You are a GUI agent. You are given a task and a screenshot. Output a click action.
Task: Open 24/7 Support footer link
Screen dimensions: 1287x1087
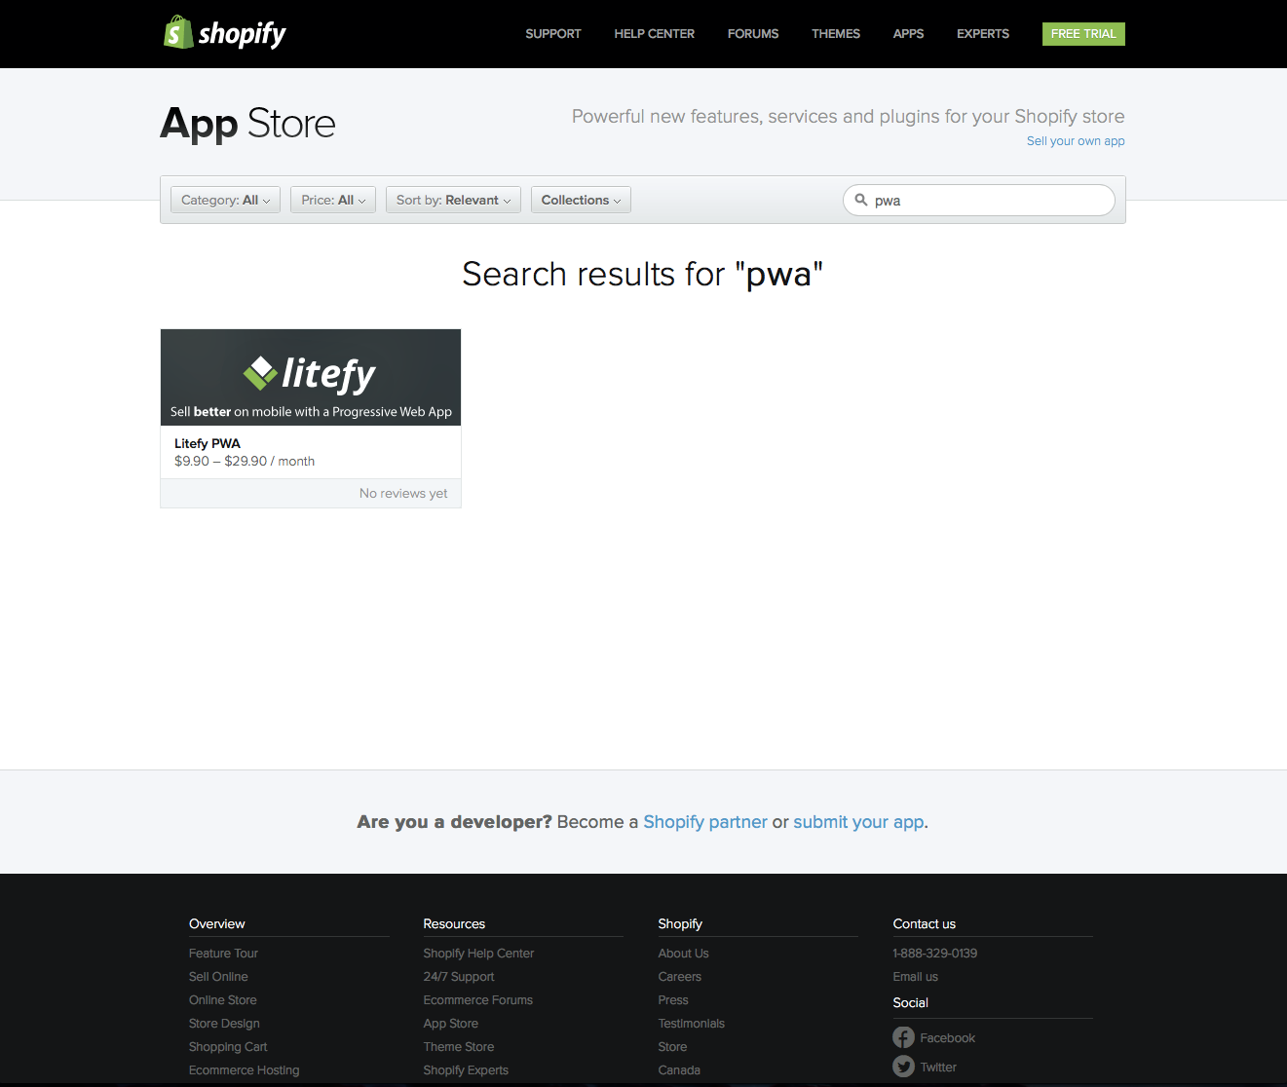459,977
